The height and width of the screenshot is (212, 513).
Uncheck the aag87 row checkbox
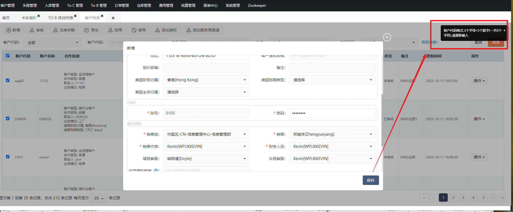8,80
